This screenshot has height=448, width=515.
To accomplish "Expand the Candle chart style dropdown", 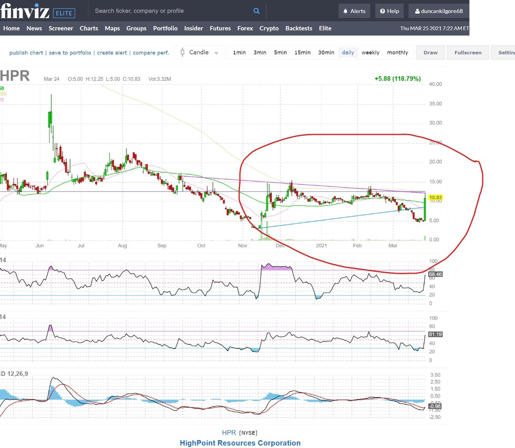I will [x=216, y=53].
